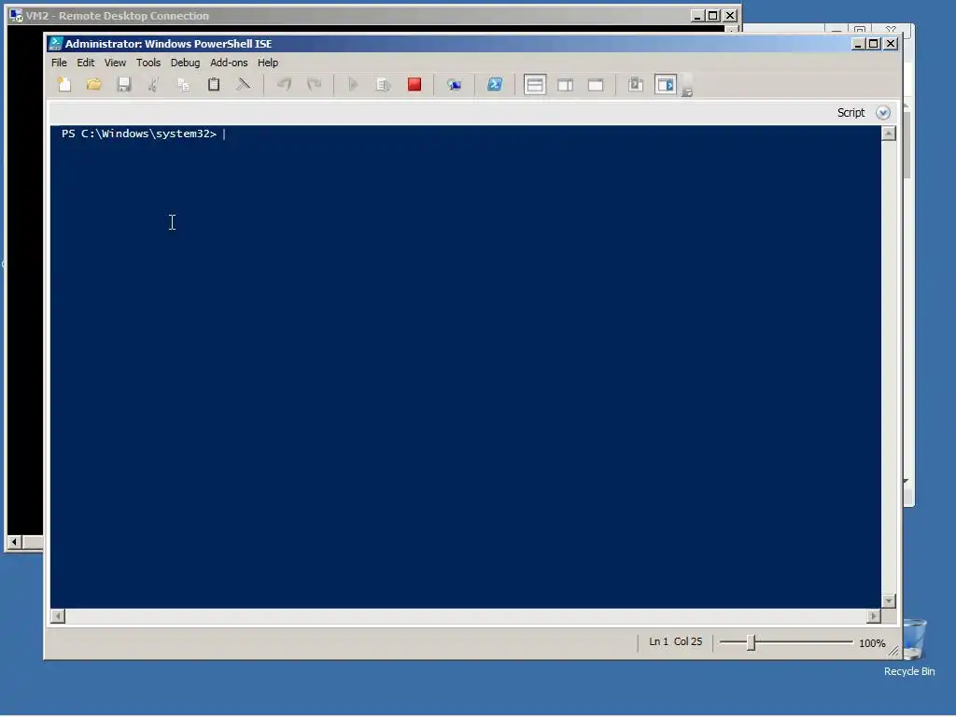Click the Redo arrow icon
This screenshot has height=717, width=956.
(314, 85)
